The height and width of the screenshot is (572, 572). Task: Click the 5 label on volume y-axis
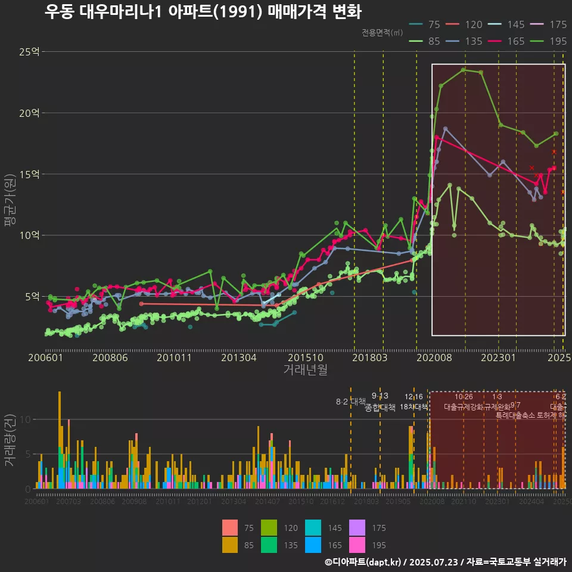28,454
